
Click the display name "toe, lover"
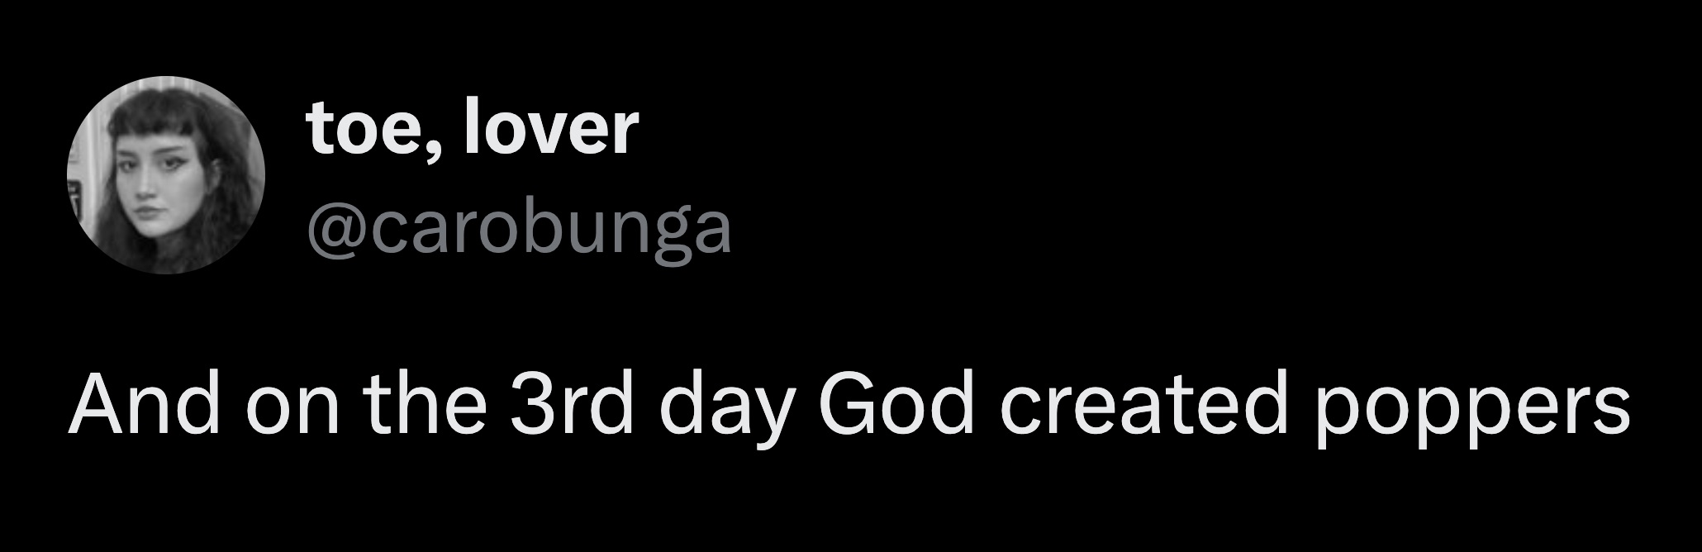(x=473, y=131)
